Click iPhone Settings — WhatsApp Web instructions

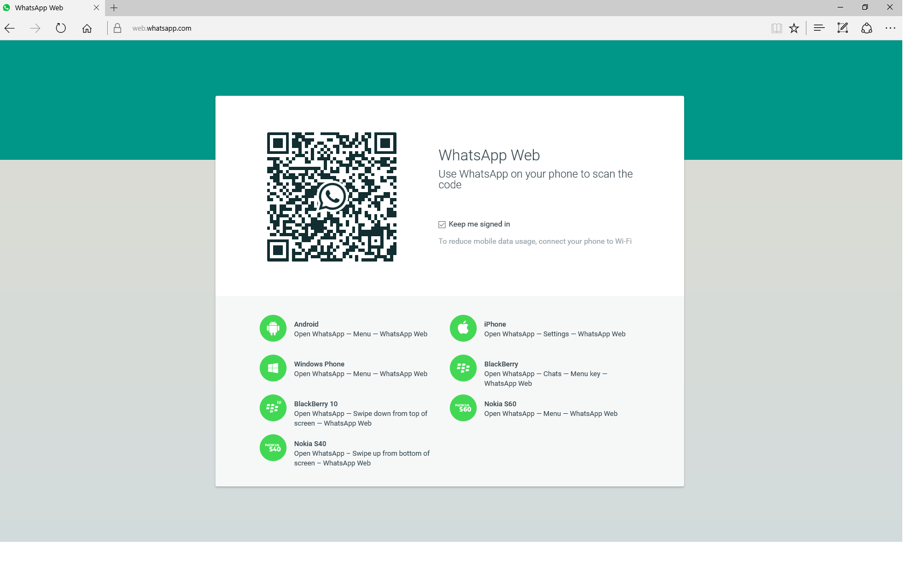[555, 334]
